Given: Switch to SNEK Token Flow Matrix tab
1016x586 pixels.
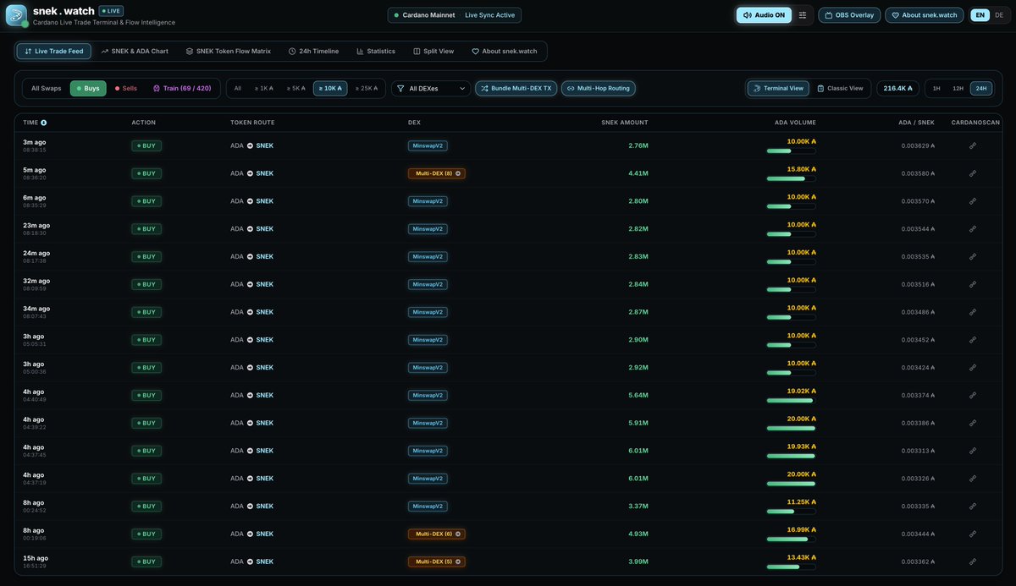Looking at the screenshot, I should tap(229, 52).
